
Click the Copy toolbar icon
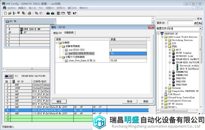pos(37,13)
